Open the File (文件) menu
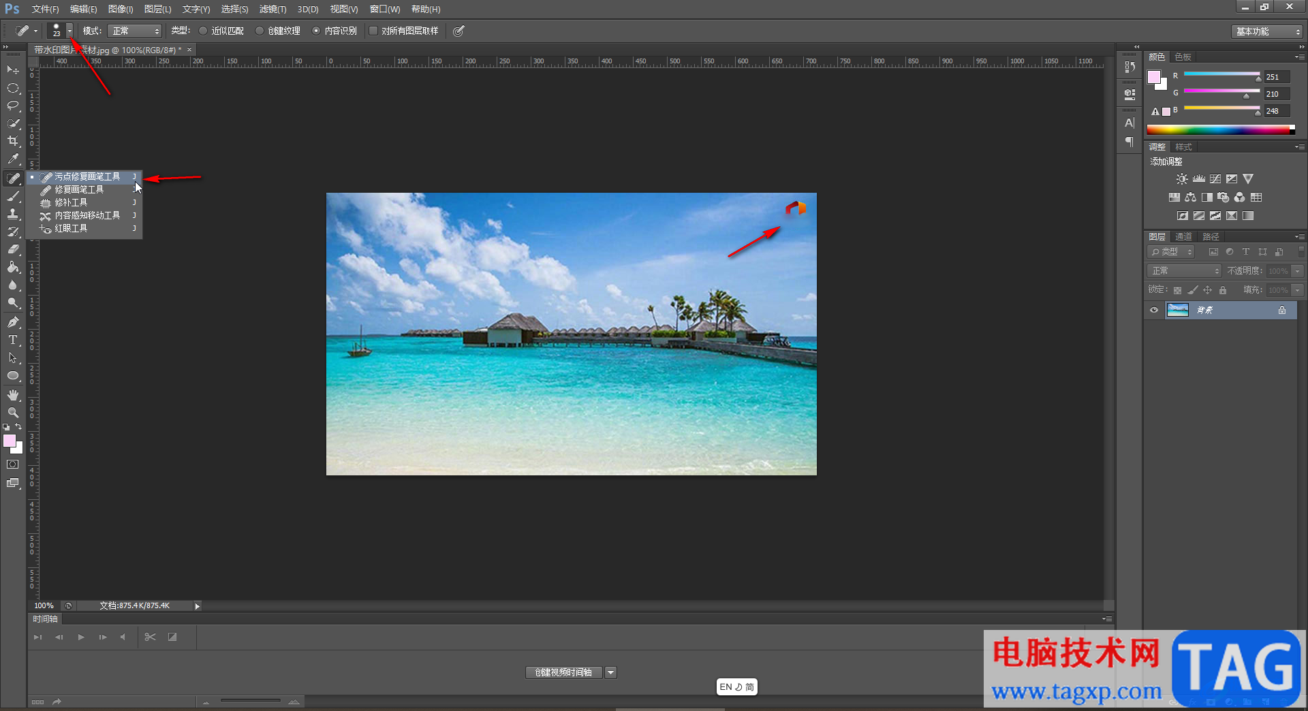 click(45, 9)
